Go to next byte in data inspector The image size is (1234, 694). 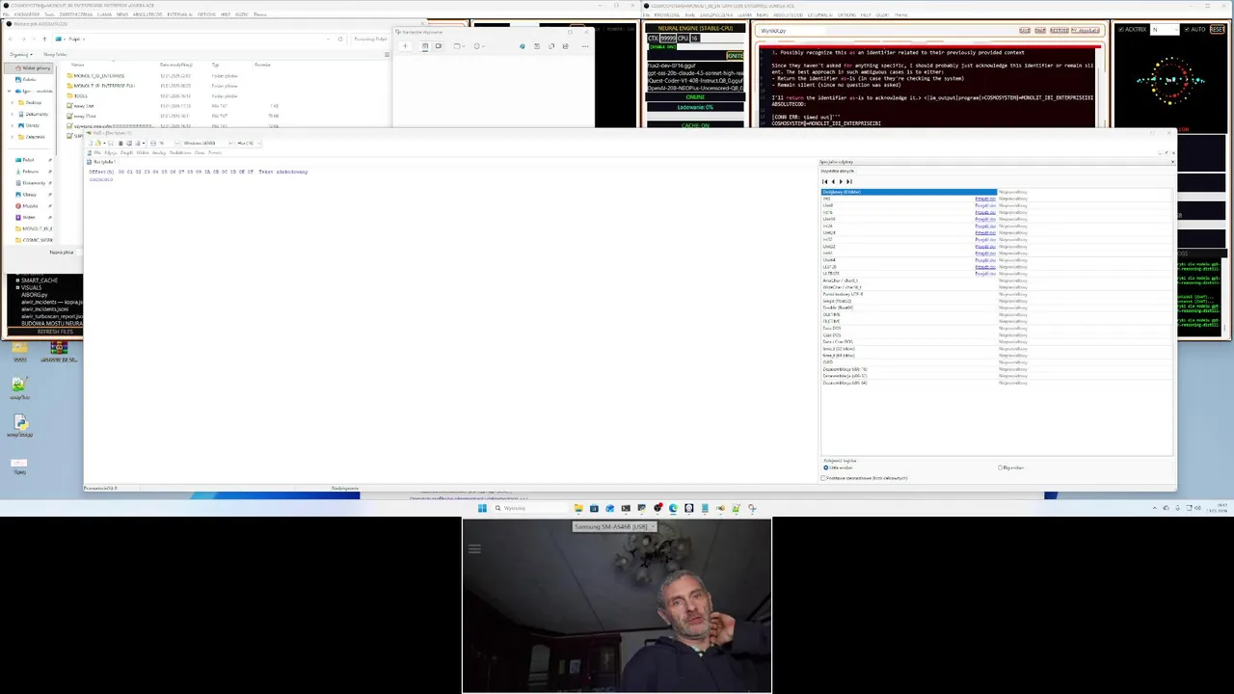(x=841, y=181)
